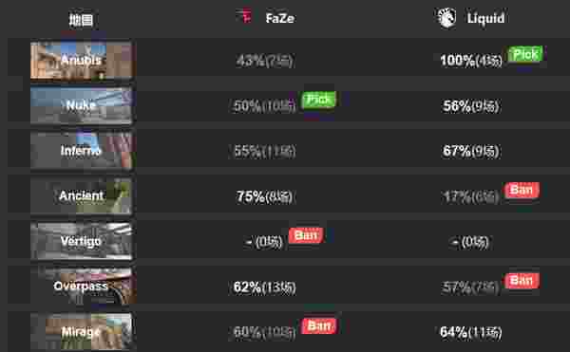The height and width of the screenshot is (352, 570).
Task: Click FaZe's Ban badge on Mirage
Action: tap(319, 325)
